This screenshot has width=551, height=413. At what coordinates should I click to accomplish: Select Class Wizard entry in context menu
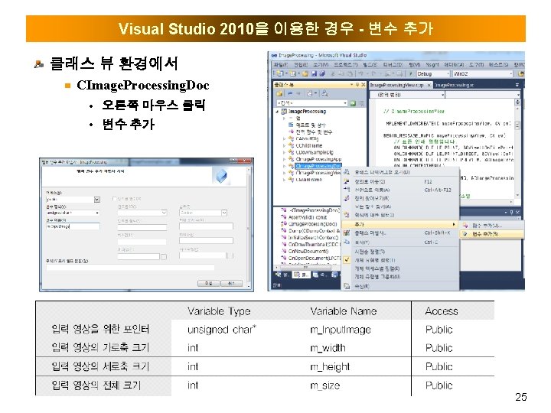click(x=400, y=233)
